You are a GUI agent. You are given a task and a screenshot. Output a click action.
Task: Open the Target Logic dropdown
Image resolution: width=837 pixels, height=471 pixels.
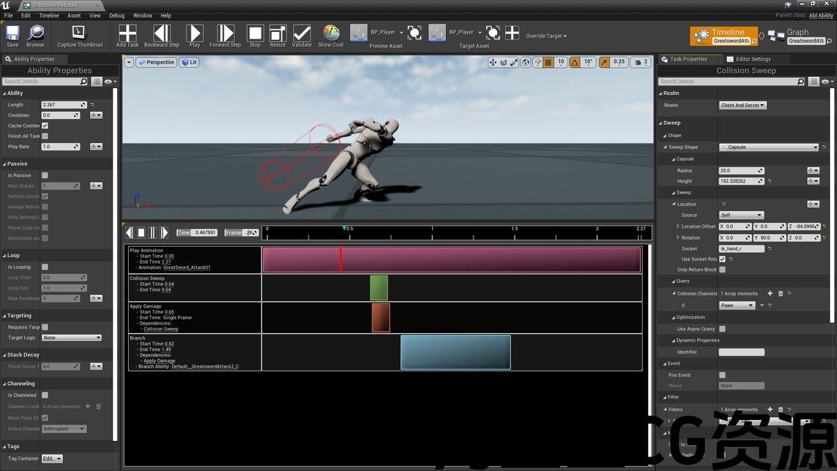tap(72, 338)
